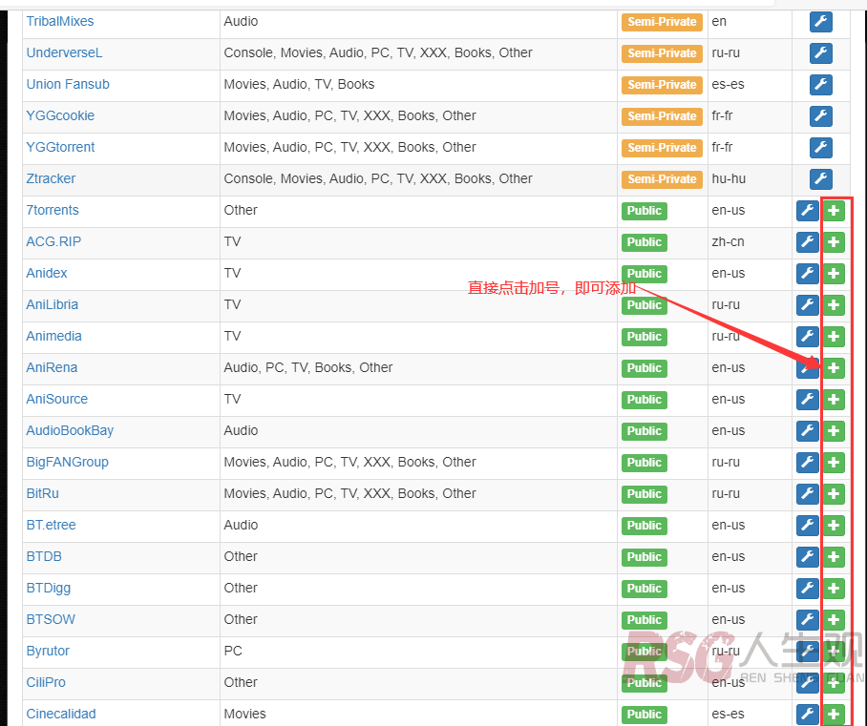Add AniLibria with the green plus
The height and width of the screenshot is (726, 867).
(834, 305)
